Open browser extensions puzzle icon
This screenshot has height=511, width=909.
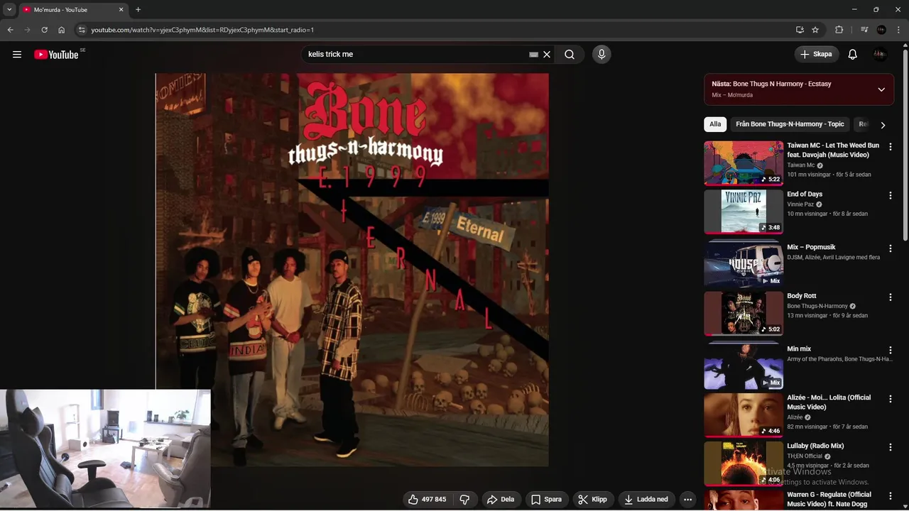pos(839,30)
